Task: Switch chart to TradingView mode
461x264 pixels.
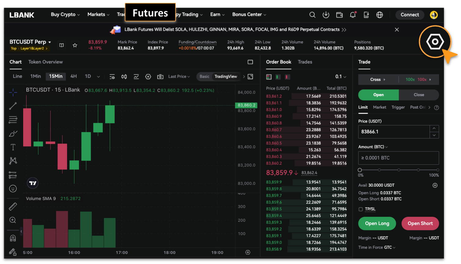Action: click(225, 77)
